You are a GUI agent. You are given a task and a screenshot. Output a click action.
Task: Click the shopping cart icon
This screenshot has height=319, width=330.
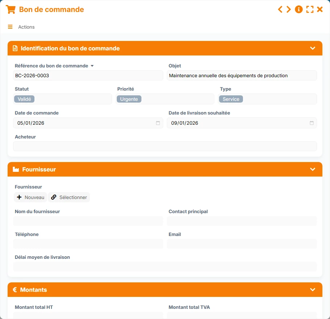pos(11,9)
